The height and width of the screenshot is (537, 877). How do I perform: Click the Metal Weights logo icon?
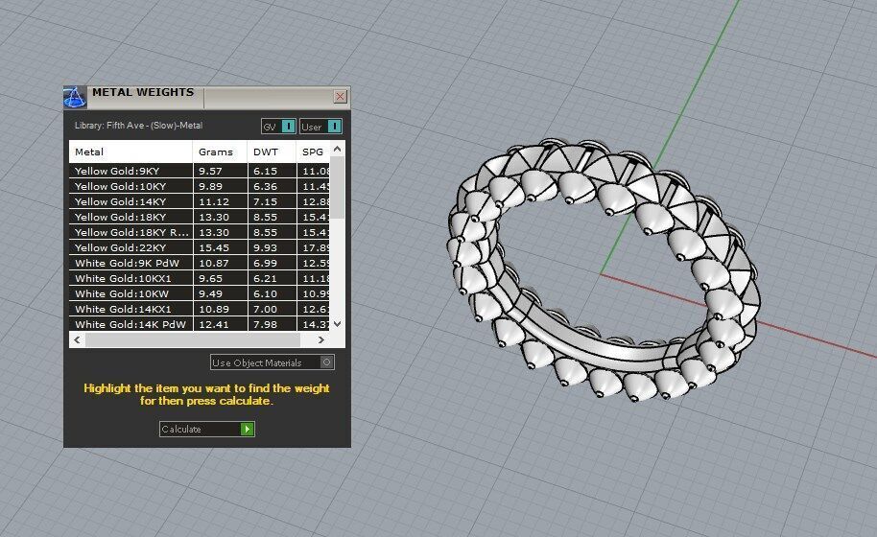(x=75, y=97)
